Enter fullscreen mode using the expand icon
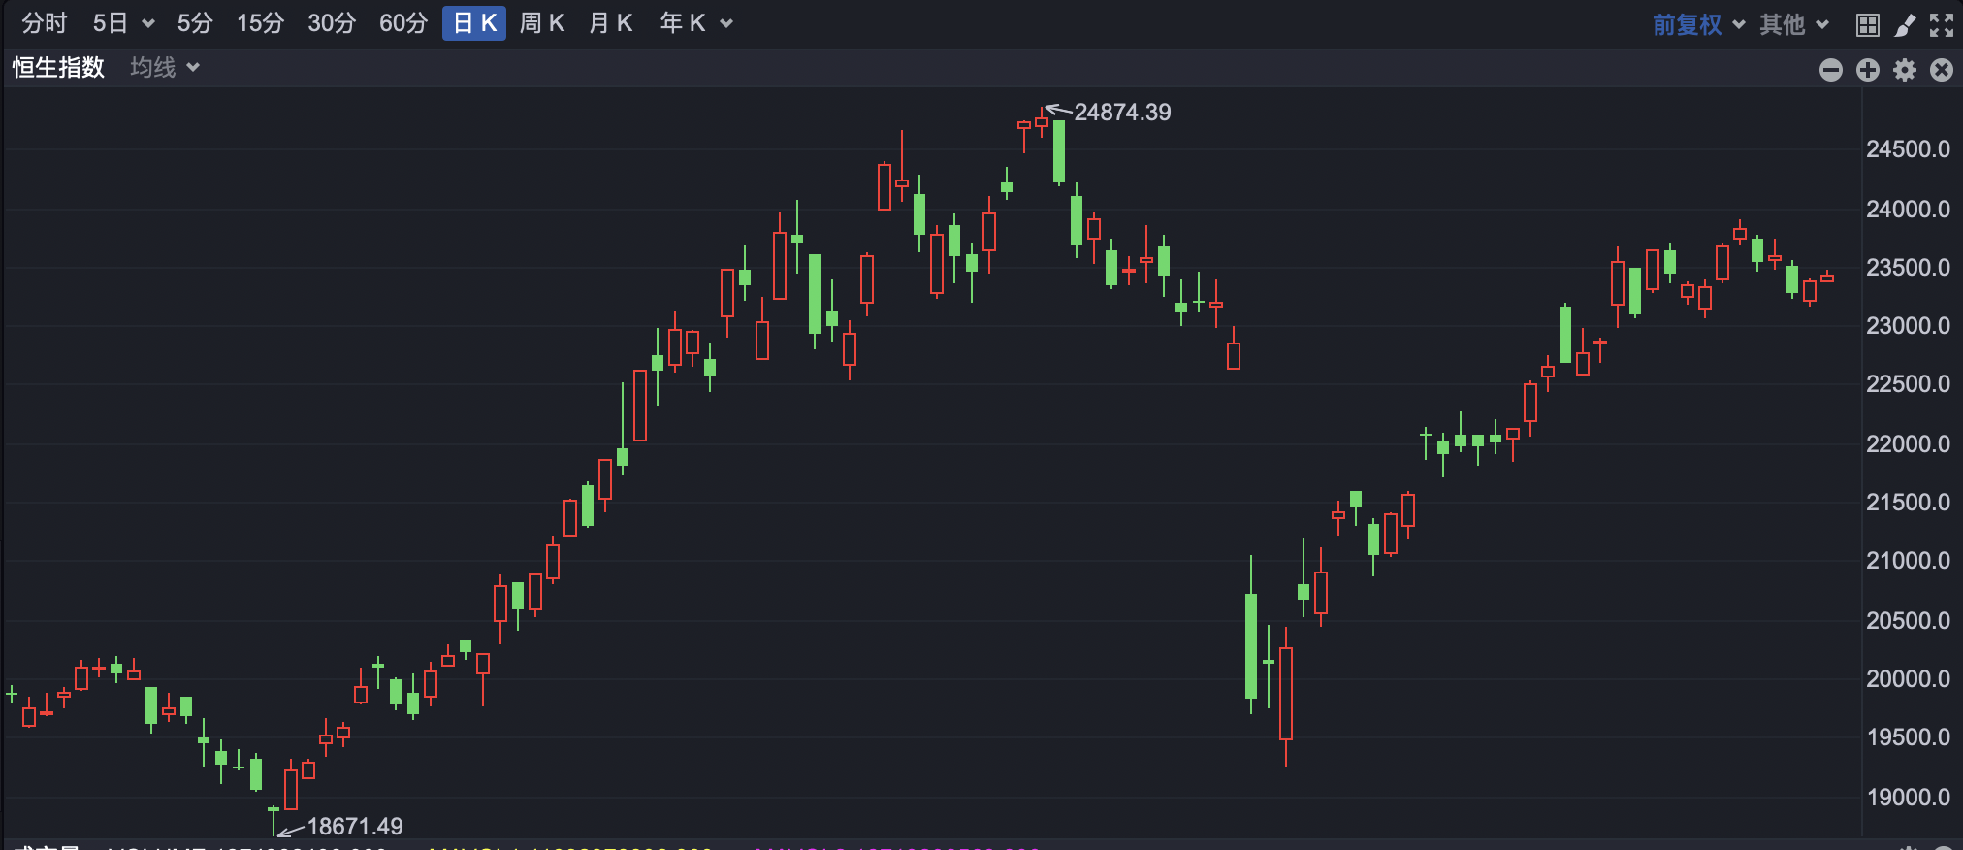Screen dimensions: 1963x850 click(1942, 25)
